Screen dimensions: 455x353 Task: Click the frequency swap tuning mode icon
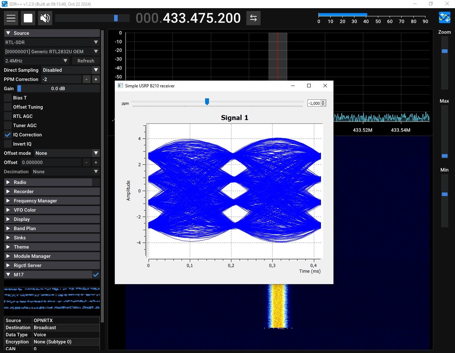click(x=253, y=18)
